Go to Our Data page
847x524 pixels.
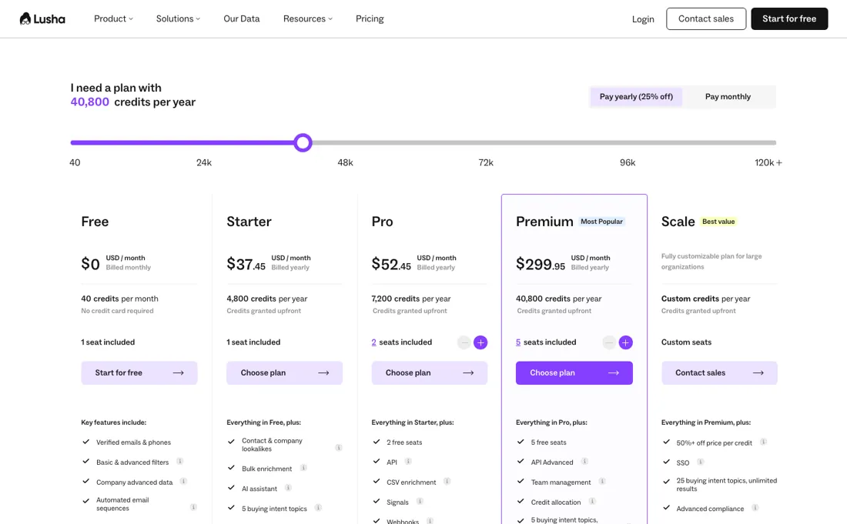click(242, 19)
